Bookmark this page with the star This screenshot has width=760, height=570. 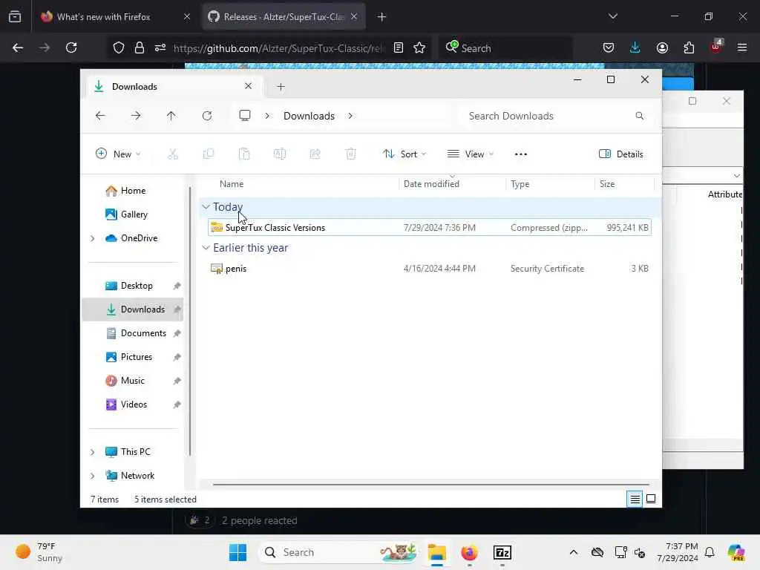[419, 47]
